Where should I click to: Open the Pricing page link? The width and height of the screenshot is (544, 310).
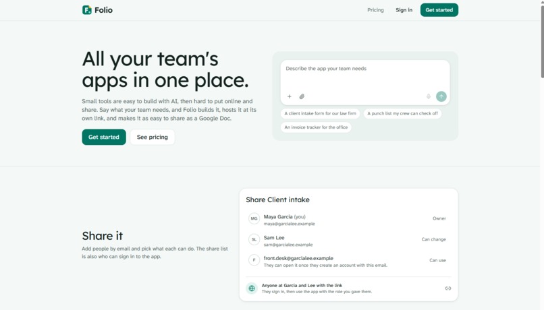[375, 10]
